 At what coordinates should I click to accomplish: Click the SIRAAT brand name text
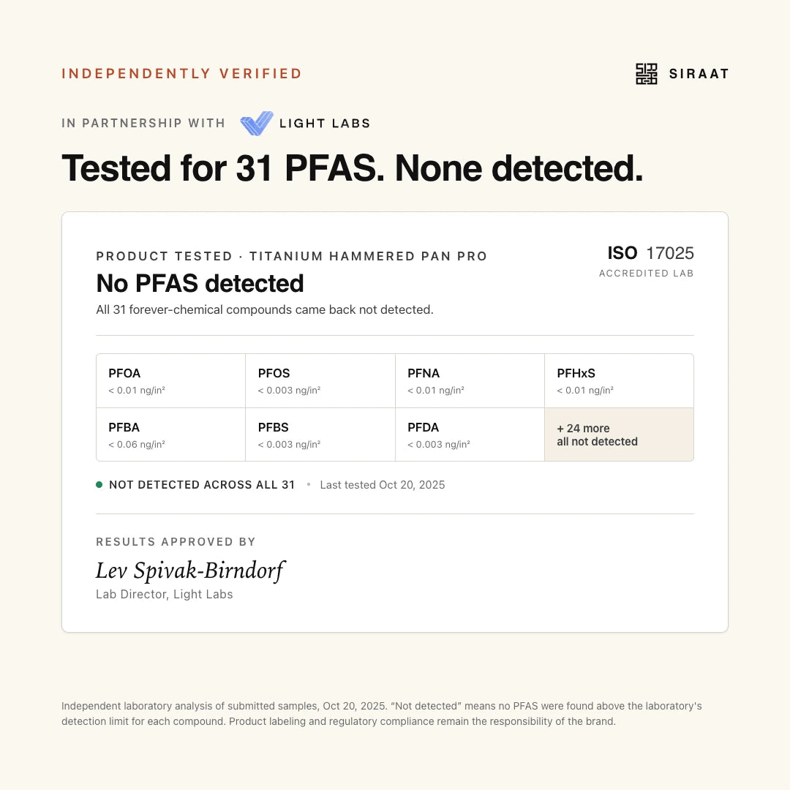click(x=699, y=74)
